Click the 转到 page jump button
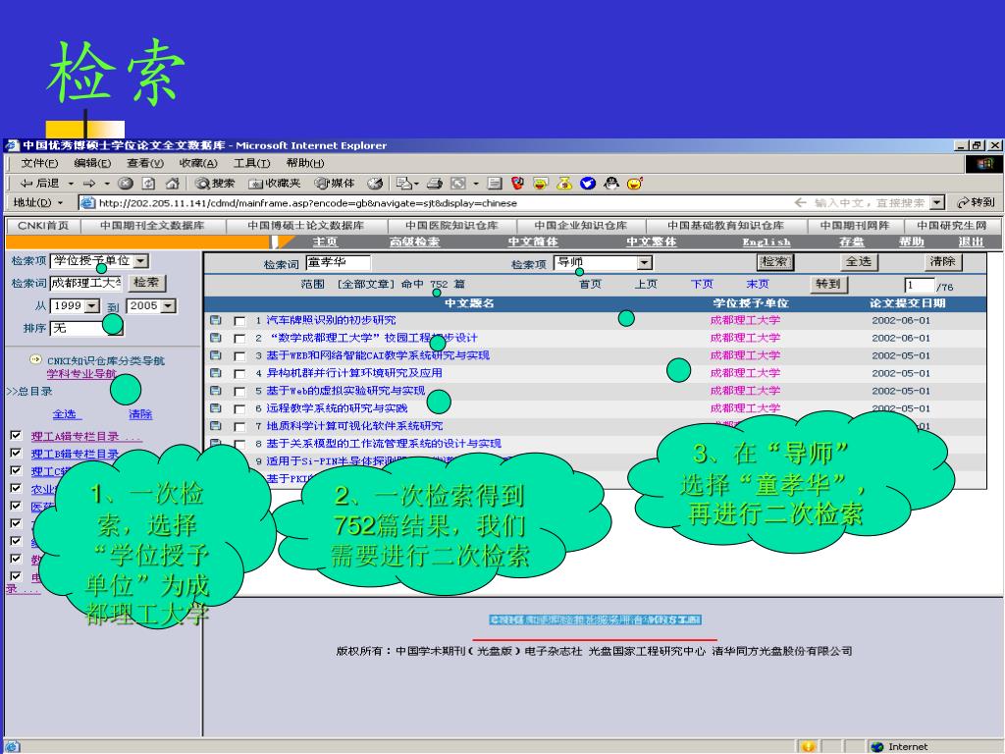 [828, 284]
